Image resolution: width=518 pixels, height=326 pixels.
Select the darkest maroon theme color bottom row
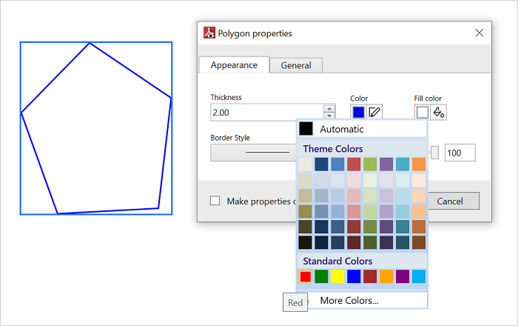tap(354, 242)
